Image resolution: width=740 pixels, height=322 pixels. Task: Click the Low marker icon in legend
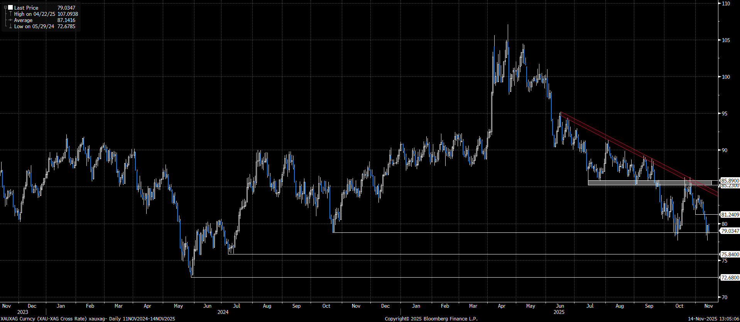(x=10, y=26)
